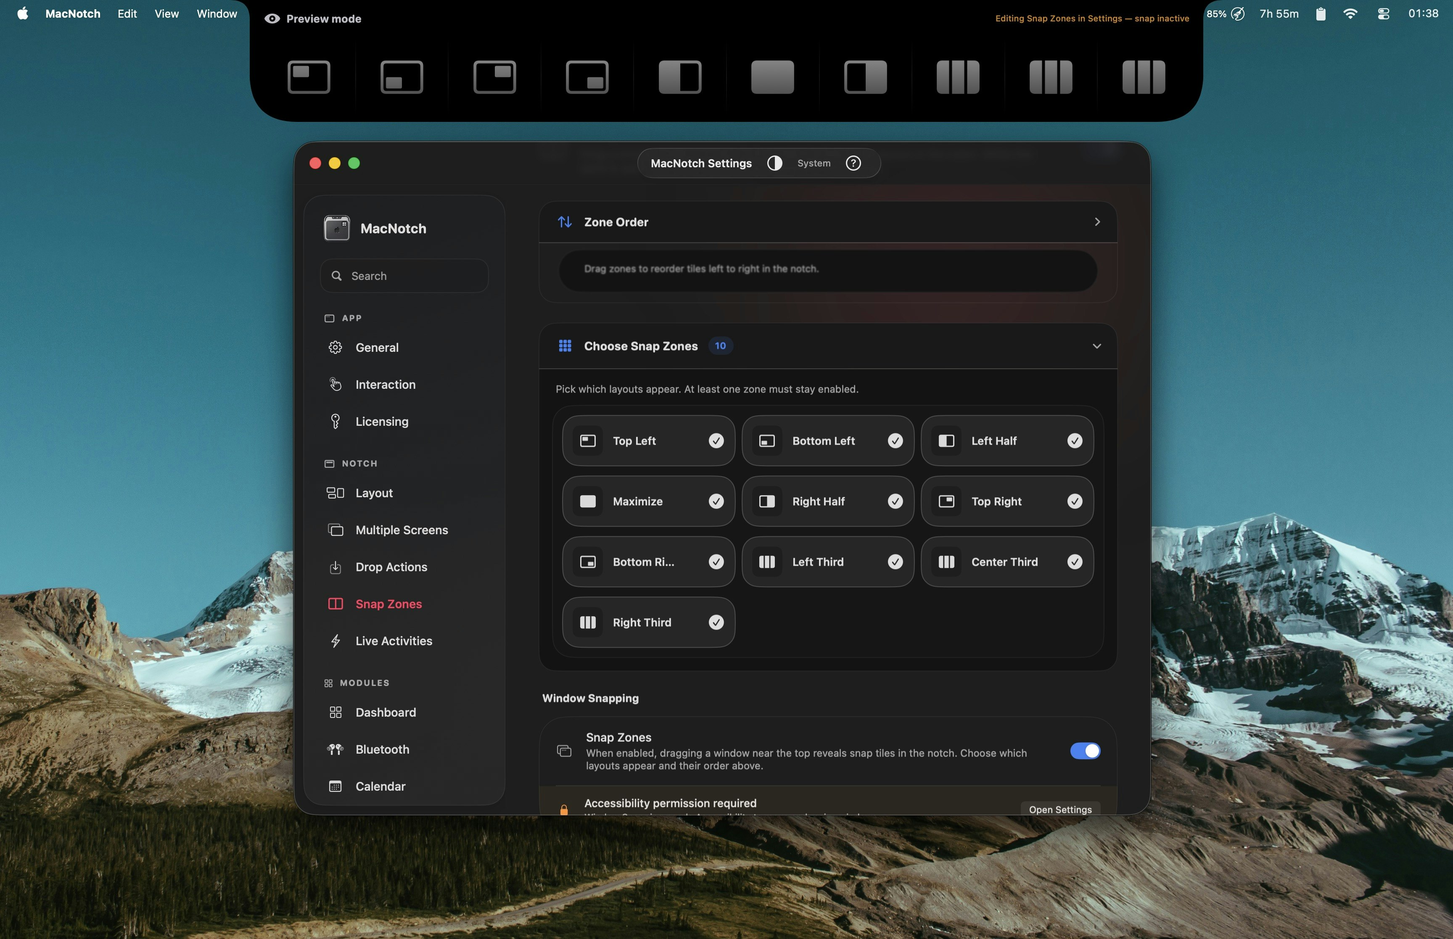Click the menu bar clock showing 01:38

(1423, 13)
